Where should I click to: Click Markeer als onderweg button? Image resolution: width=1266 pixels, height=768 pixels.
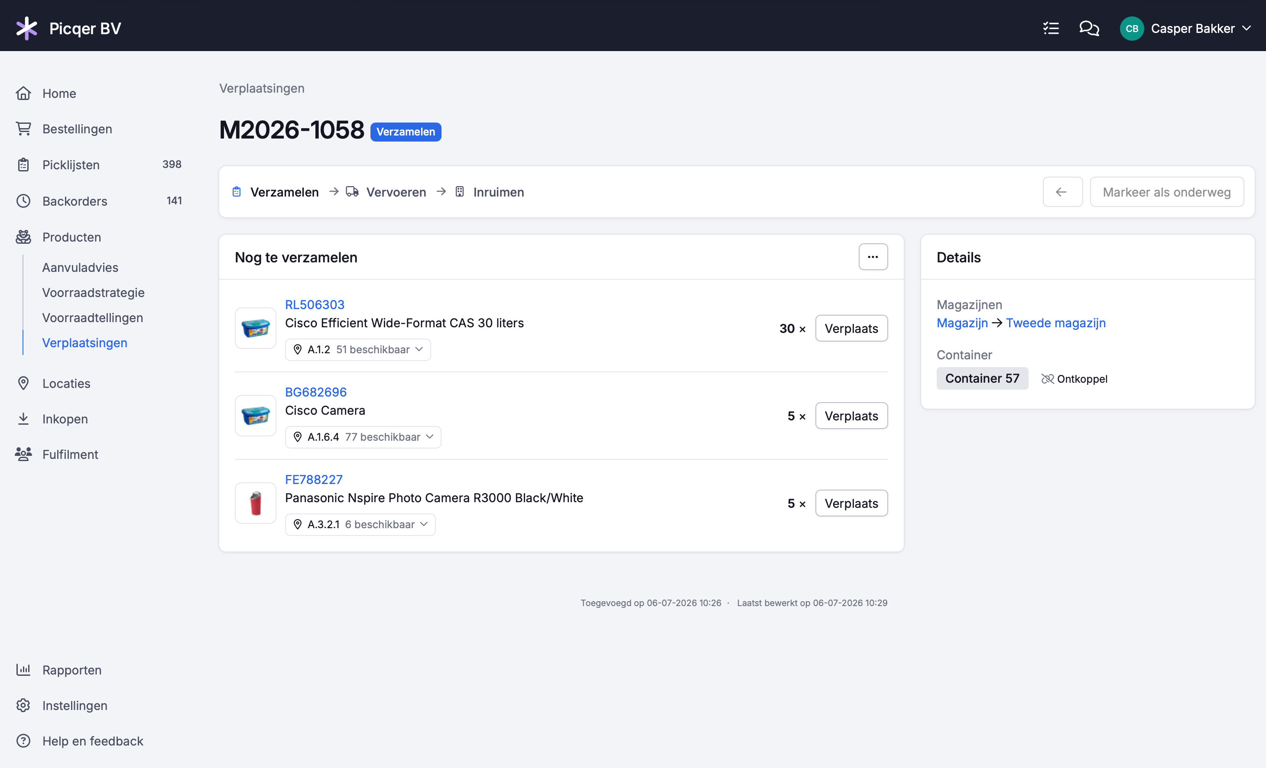click(x=1166, y=192)
